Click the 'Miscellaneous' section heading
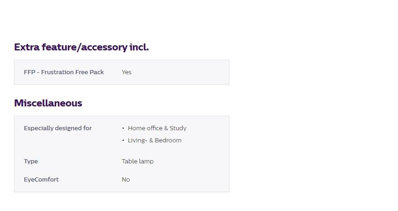 click(x=48, y=103)
